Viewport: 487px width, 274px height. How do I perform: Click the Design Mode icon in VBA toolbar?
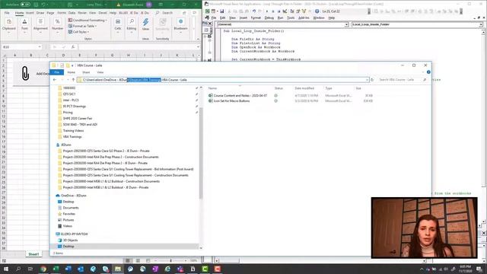[x=285, y=11]
